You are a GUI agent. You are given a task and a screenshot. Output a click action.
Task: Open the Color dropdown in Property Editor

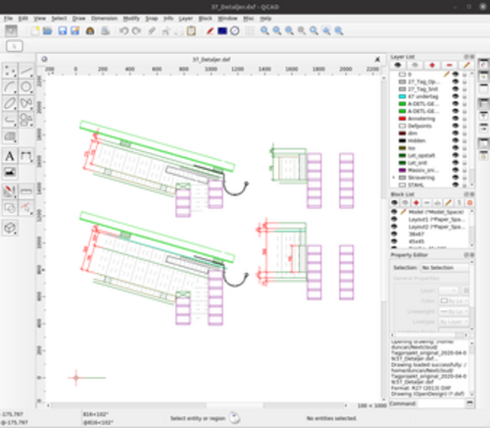[x=454, y=300]
